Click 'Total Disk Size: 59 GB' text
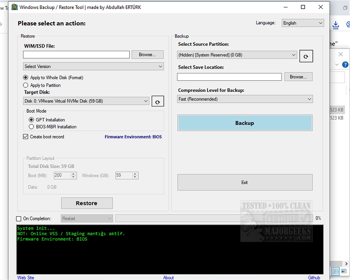This screenshot has width=350, height=280. tap(51, 166)
